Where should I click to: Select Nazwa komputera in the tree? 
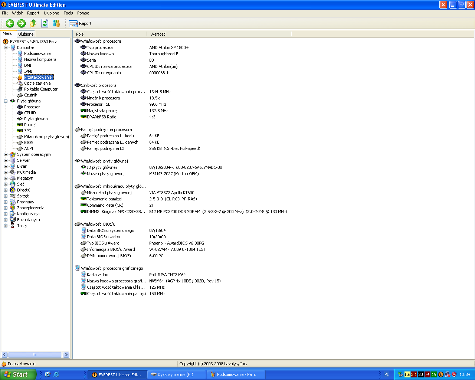coord(40,59)
